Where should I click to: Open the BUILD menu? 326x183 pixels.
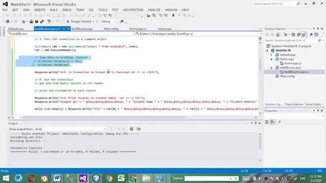[53, 10]
